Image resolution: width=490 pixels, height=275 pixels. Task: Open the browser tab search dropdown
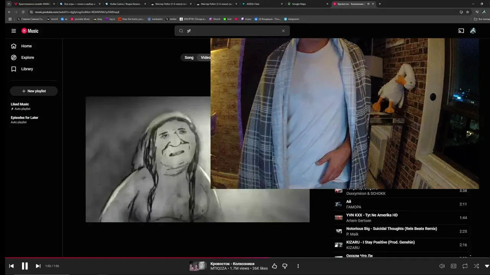pos(9,4)
